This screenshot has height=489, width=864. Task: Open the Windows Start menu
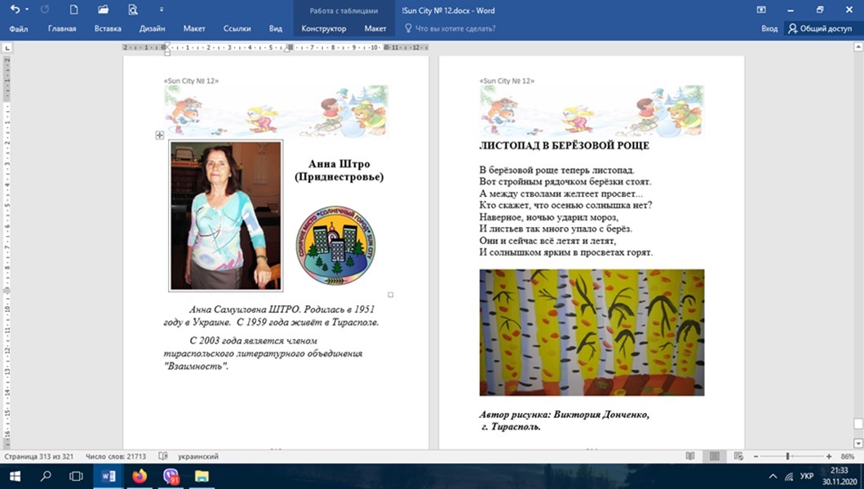tap(15, 476)
